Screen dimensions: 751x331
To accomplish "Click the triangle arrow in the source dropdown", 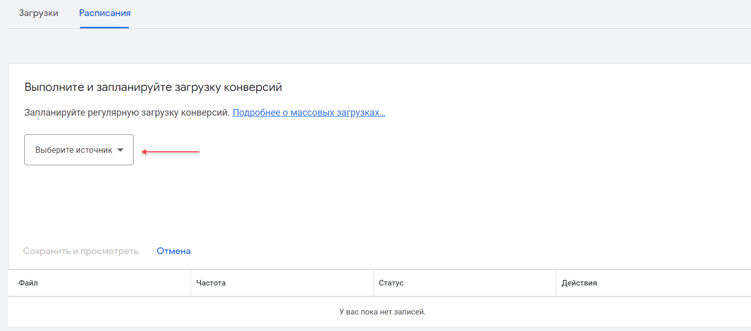I will click(120, 150).
